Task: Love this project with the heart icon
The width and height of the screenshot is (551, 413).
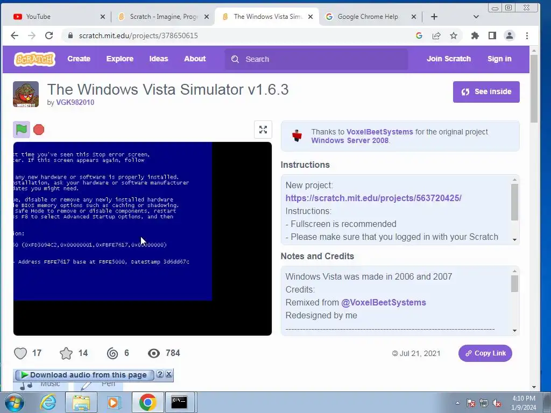Action: click(20, 353)
